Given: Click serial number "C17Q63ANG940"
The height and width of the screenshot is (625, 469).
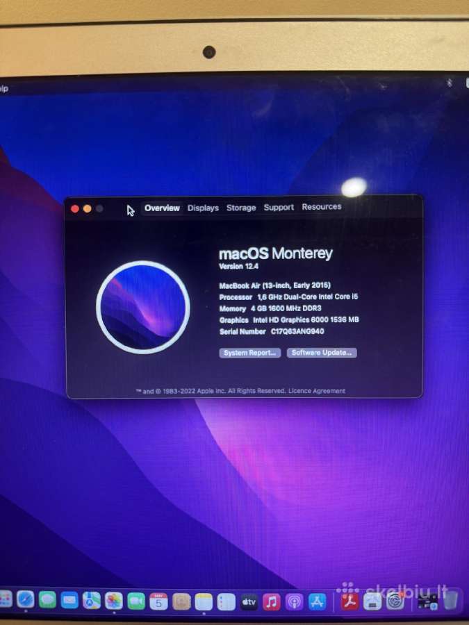Looking at the screenshot, I should pyautogui.click(x=297, y=332).
